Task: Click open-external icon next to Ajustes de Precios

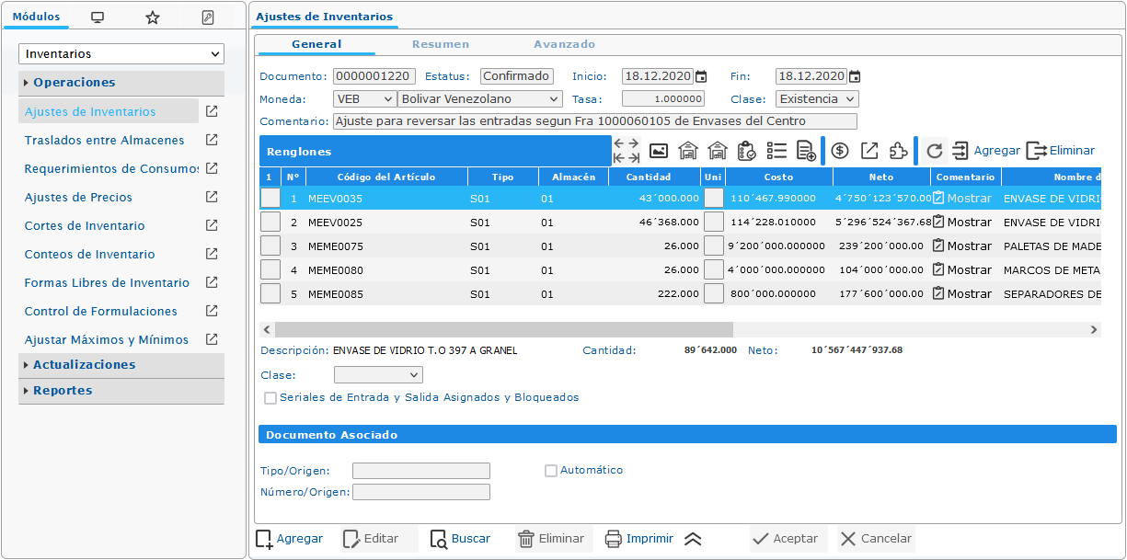Action: pos(212,197)
